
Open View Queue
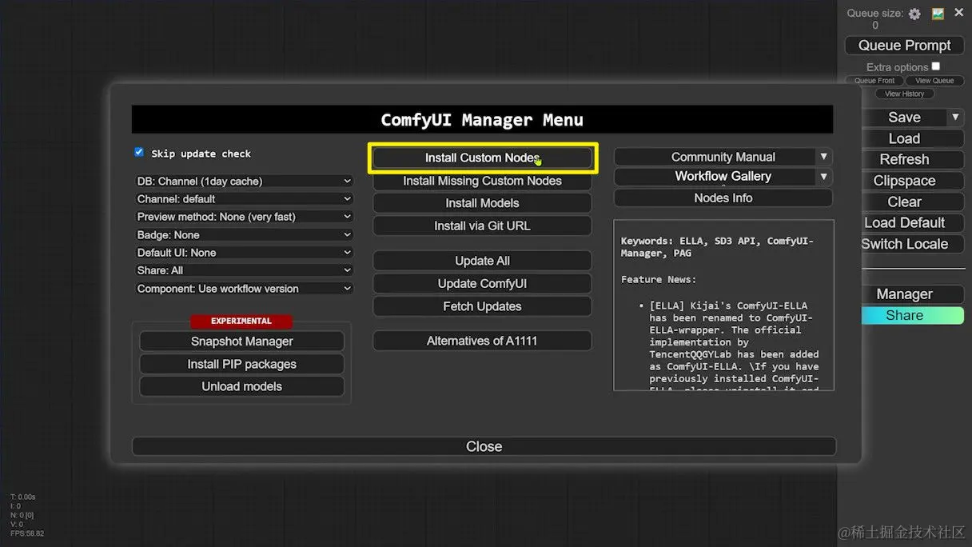click(x=934, y=81)
